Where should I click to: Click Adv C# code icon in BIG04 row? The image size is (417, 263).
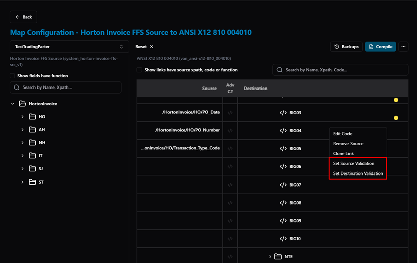click(x=230, y=131)
